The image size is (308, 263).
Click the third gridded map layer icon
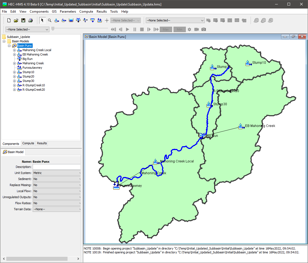[x=270, y=20]
